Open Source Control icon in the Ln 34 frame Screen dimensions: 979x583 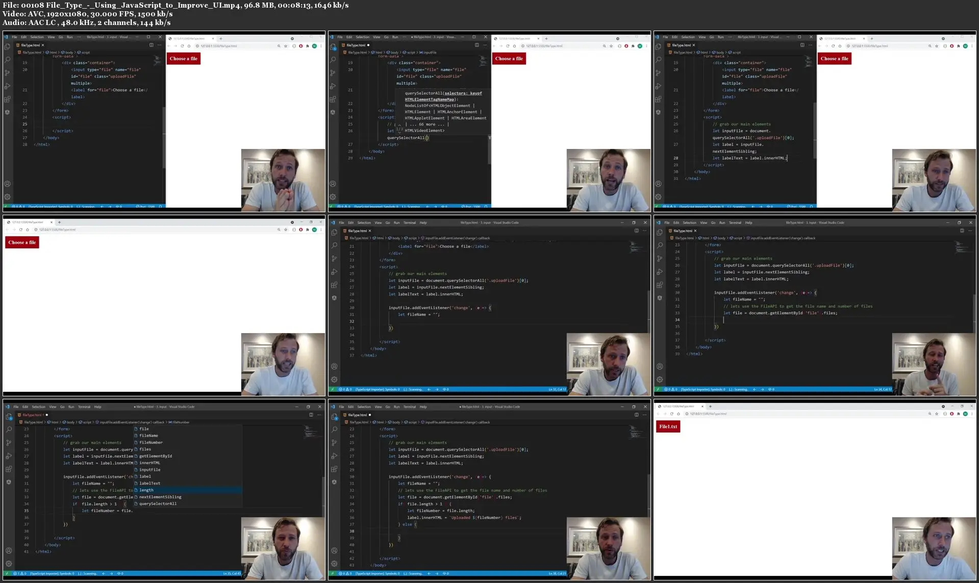coord(660,259)
